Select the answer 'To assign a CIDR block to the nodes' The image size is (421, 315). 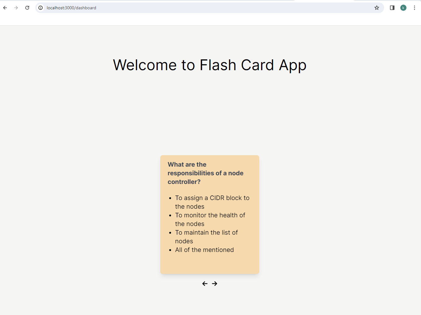[x=212, y=202]
